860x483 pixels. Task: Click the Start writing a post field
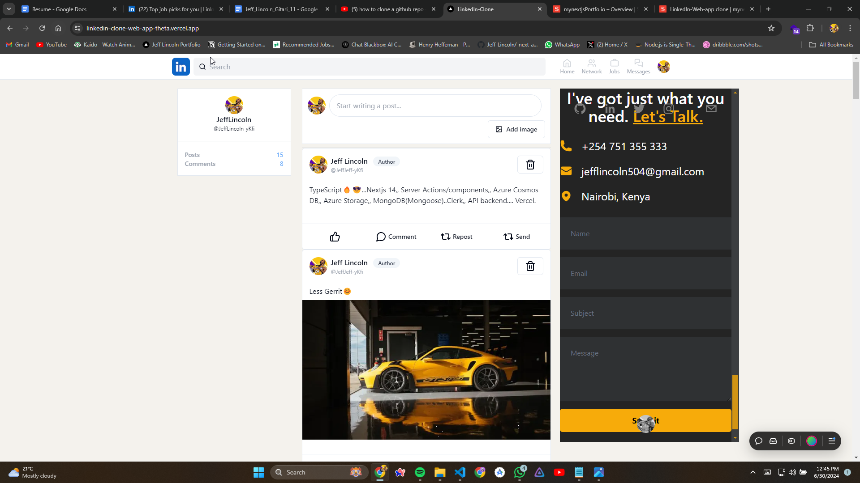[434, 106]
